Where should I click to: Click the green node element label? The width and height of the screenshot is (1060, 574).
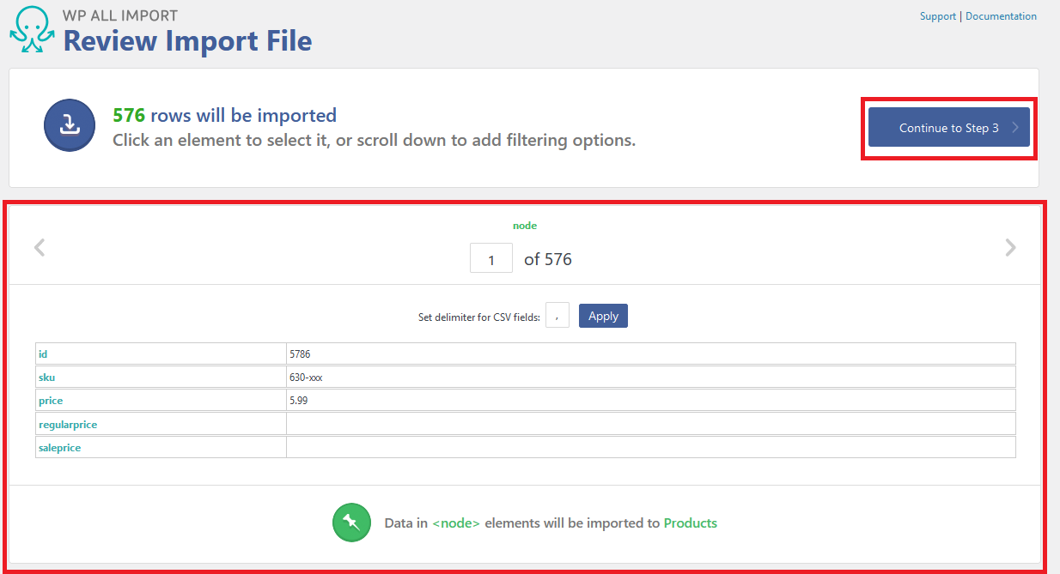525,226
